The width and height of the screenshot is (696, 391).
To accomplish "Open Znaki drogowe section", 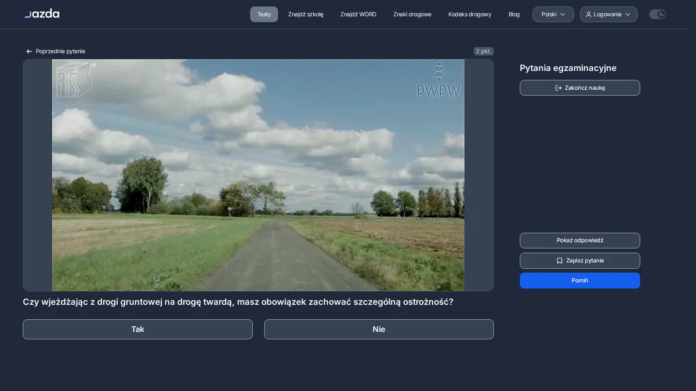I will point(412,14).
